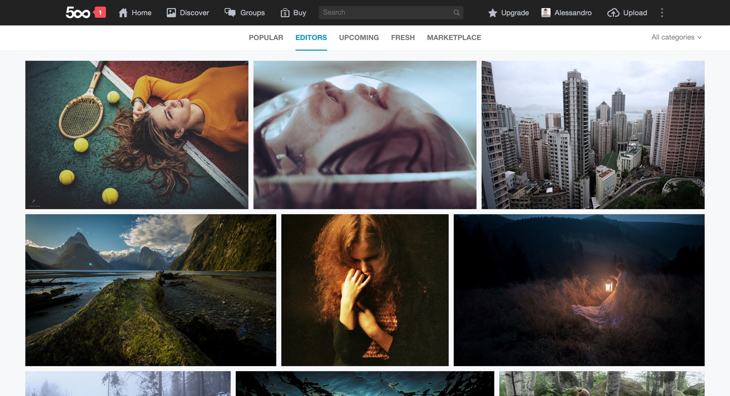Switch to the Popular tab
This screenshot has width=730, height=396.
[x=266, y=37]
